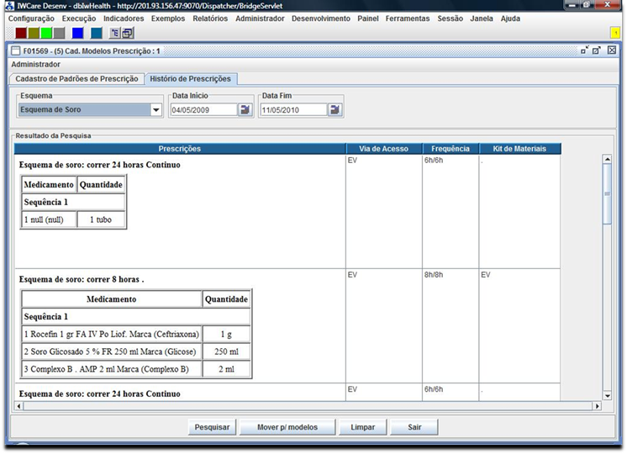Click the cascade windows toolbar icon

click(128, 33)
